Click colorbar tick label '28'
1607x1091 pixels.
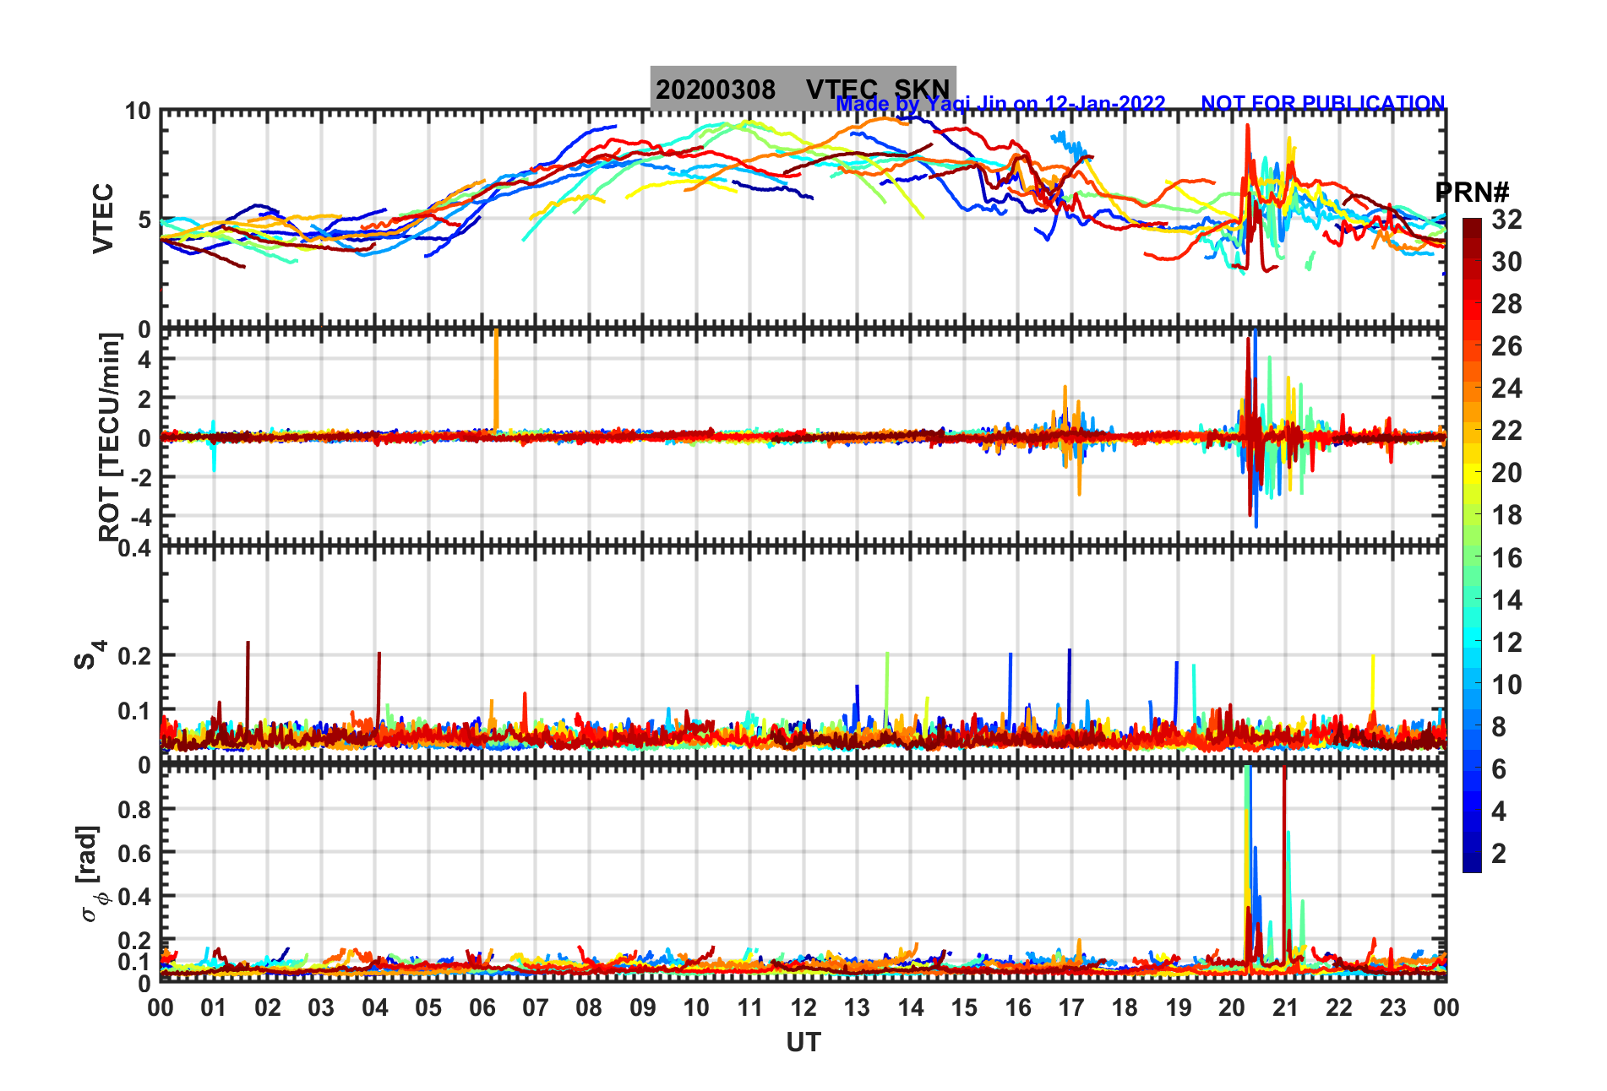pos(1507,304)
